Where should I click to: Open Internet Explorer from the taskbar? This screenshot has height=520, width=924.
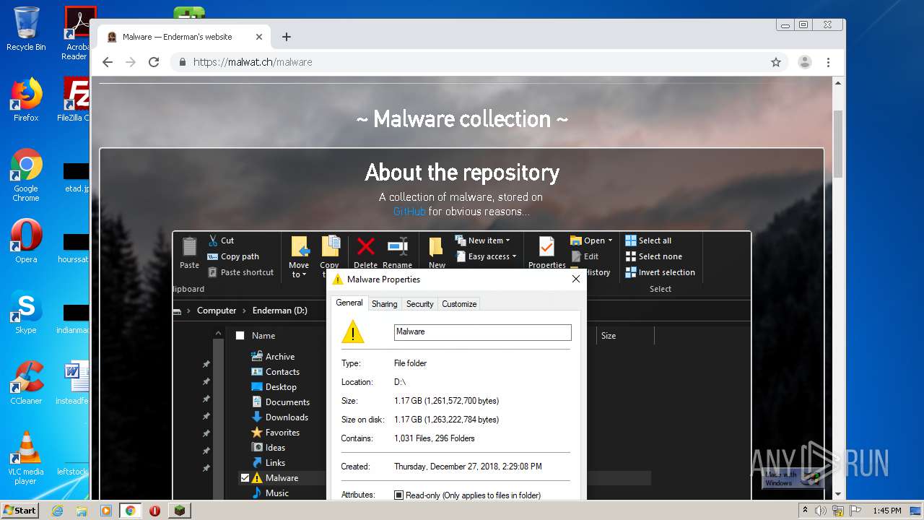tap(58, 511)
